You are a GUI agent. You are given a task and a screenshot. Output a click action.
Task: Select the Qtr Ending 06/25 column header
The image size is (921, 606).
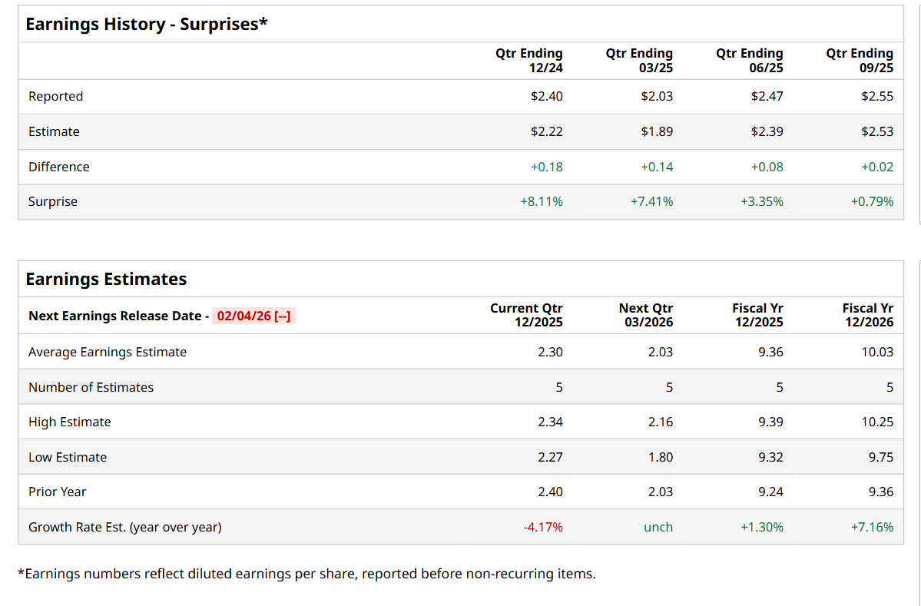[x=749, y=61]
